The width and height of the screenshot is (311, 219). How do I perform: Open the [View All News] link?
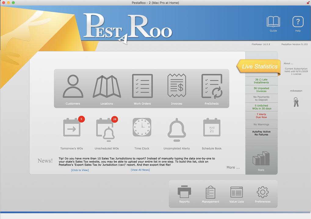tap(140, 170)
